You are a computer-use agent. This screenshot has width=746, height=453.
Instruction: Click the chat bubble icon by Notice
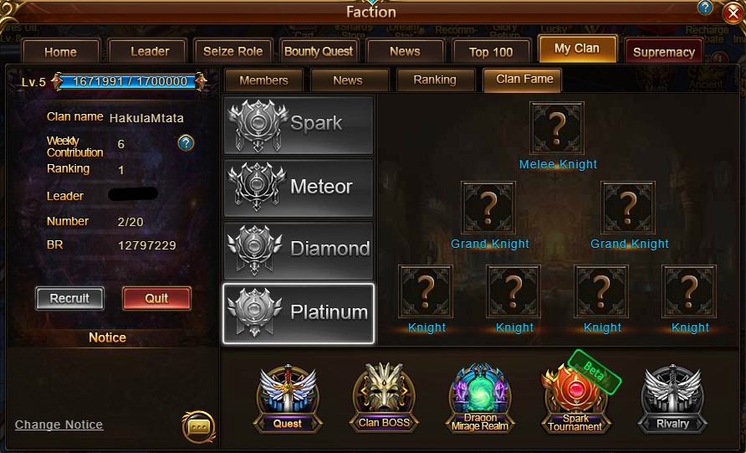click(x=198, y=426)
